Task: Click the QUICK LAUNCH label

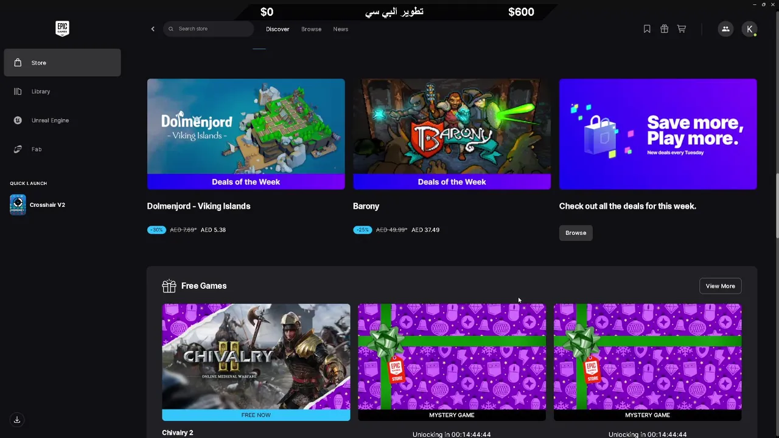Action: coord(28,183)
